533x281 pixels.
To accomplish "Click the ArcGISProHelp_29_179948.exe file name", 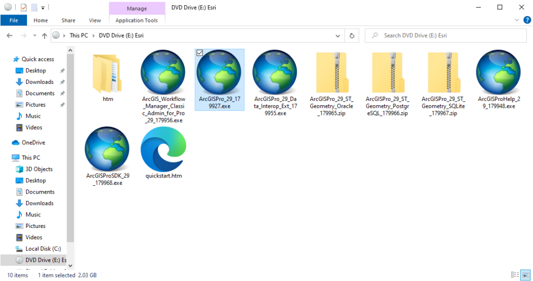I will click(499, 103).
